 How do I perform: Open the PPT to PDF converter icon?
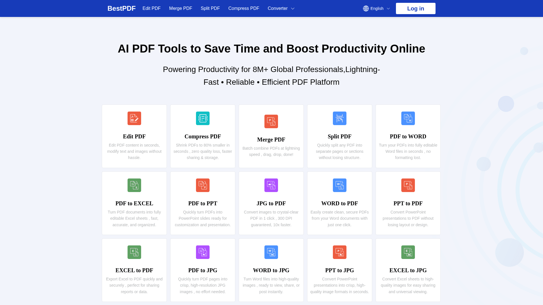pos(408,185)
